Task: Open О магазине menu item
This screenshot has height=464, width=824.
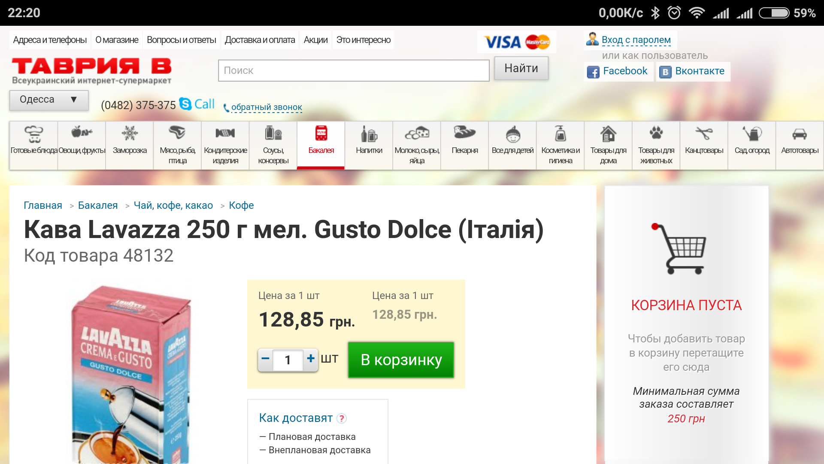Action: [117, 40]
